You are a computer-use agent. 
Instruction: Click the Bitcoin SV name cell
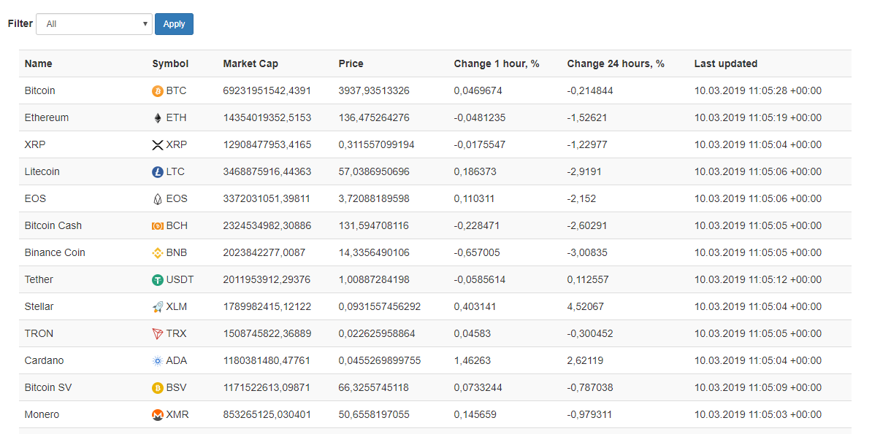[x=48, y=387]
